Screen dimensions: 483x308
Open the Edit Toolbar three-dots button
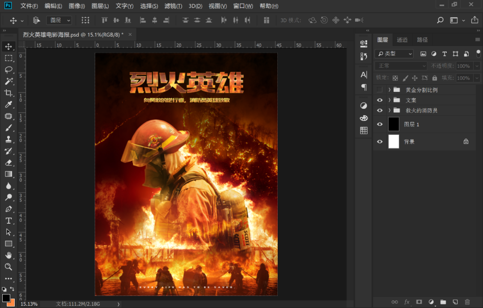8,279
